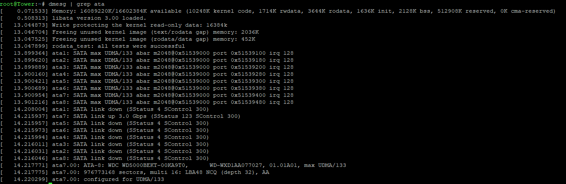Click 'ata7: SATA link up 3.0 Gbps' line
566x184 pixels.
tap(121, 116)
